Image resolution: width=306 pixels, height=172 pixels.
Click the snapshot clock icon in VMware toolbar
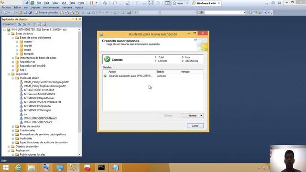(115, 3)
